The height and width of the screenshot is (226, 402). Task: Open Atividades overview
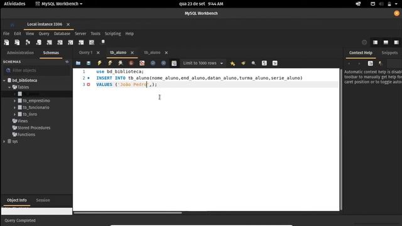[x=14, y=4]
